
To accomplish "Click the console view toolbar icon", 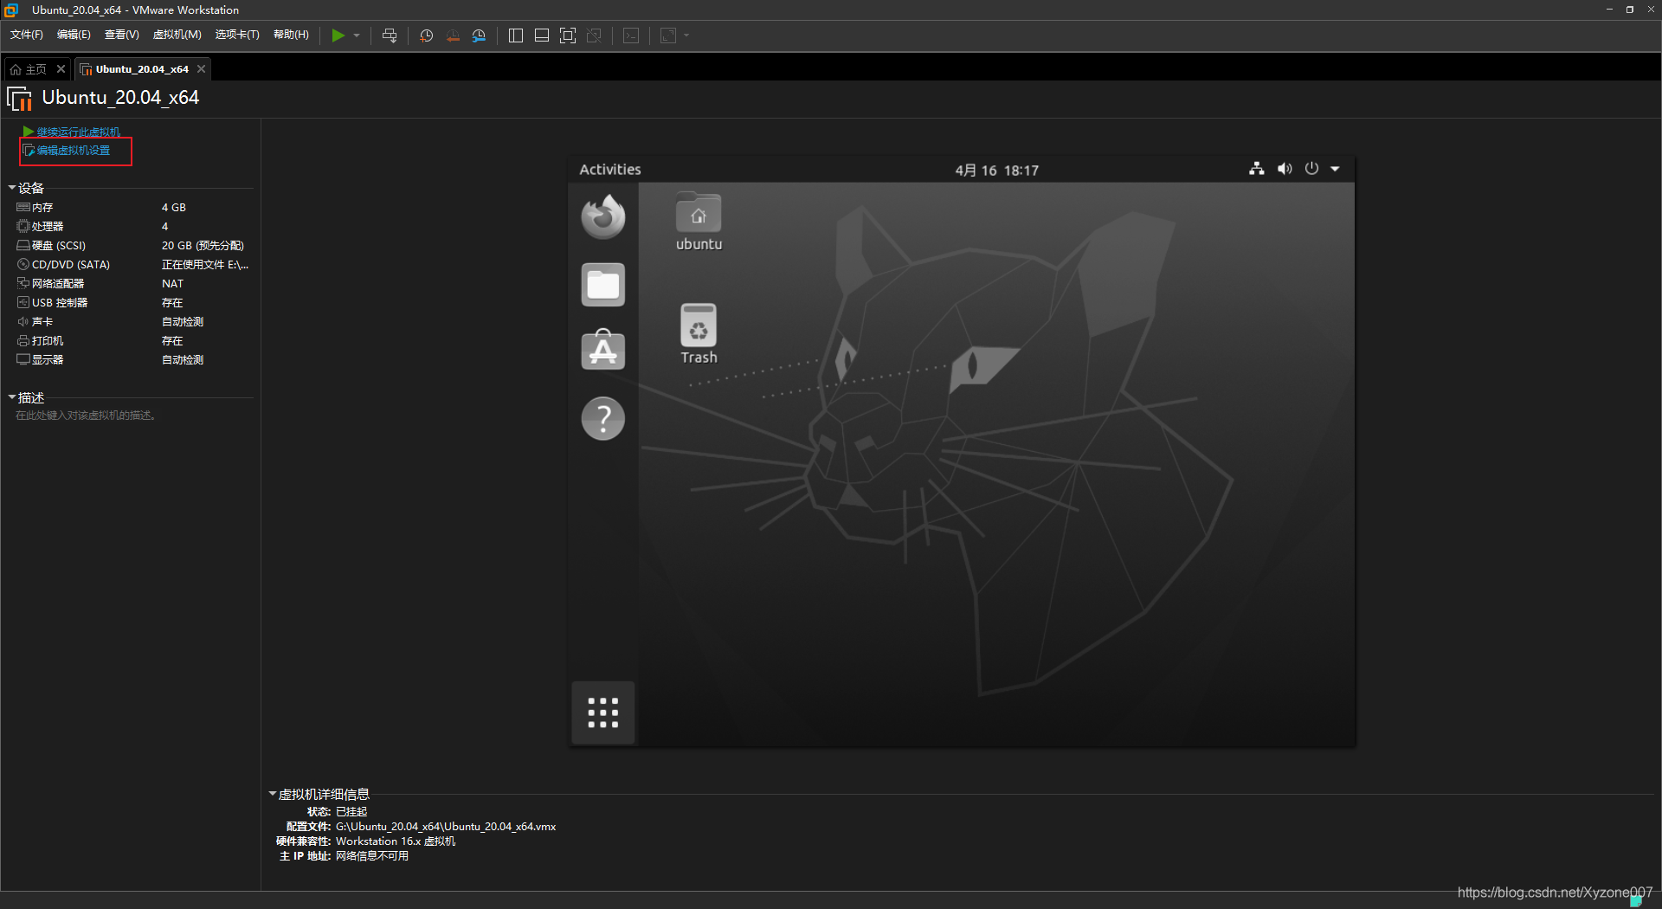I will 632,35.
